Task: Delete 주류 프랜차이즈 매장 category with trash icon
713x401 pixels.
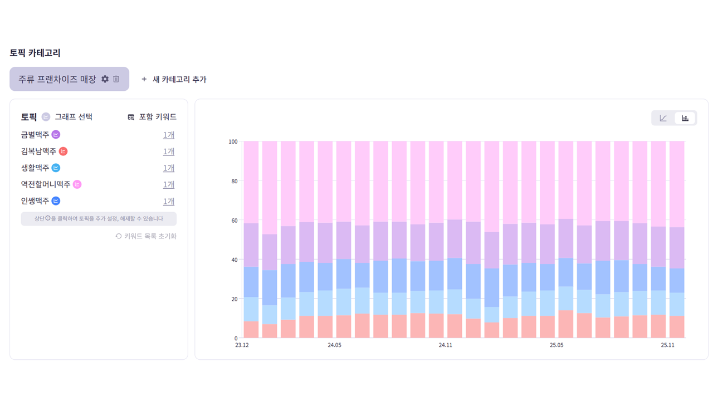Action: coord(116,79)
